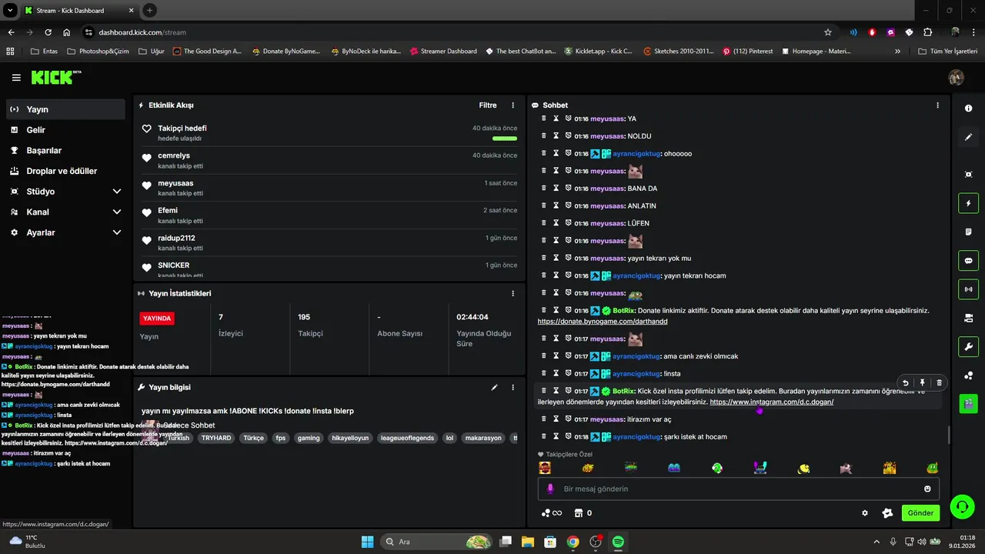Open Streamer Dashboard bookmark
Viewport: 985px width, 554px height.
coord(443,51)
